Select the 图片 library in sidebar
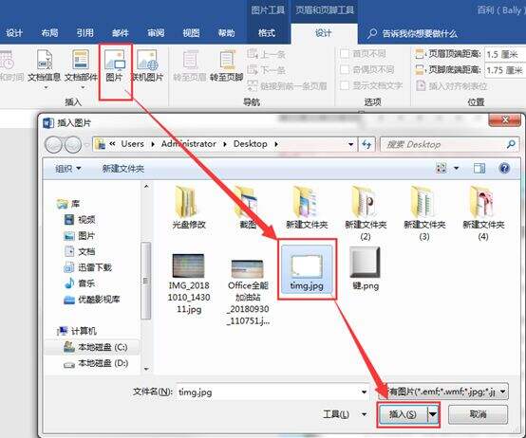The width and height of the screenshot is (526, 438). point(80,236)
